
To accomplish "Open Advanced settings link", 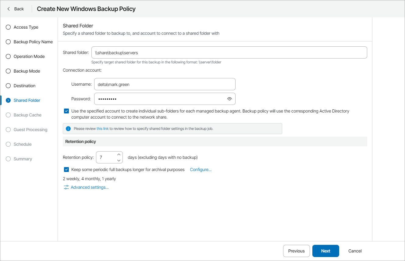I will coord(90,187).
